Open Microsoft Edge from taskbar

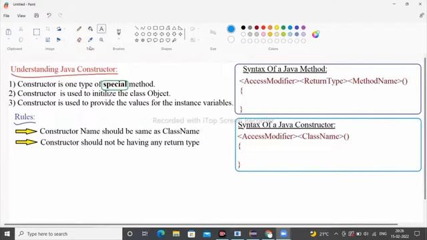coord(161,234)
